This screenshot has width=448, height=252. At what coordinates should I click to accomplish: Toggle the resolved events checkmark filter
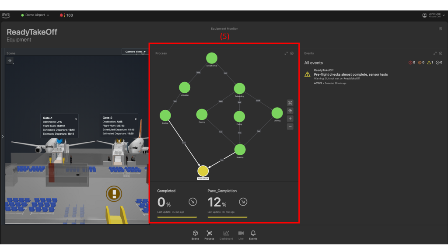pos(437,63)
